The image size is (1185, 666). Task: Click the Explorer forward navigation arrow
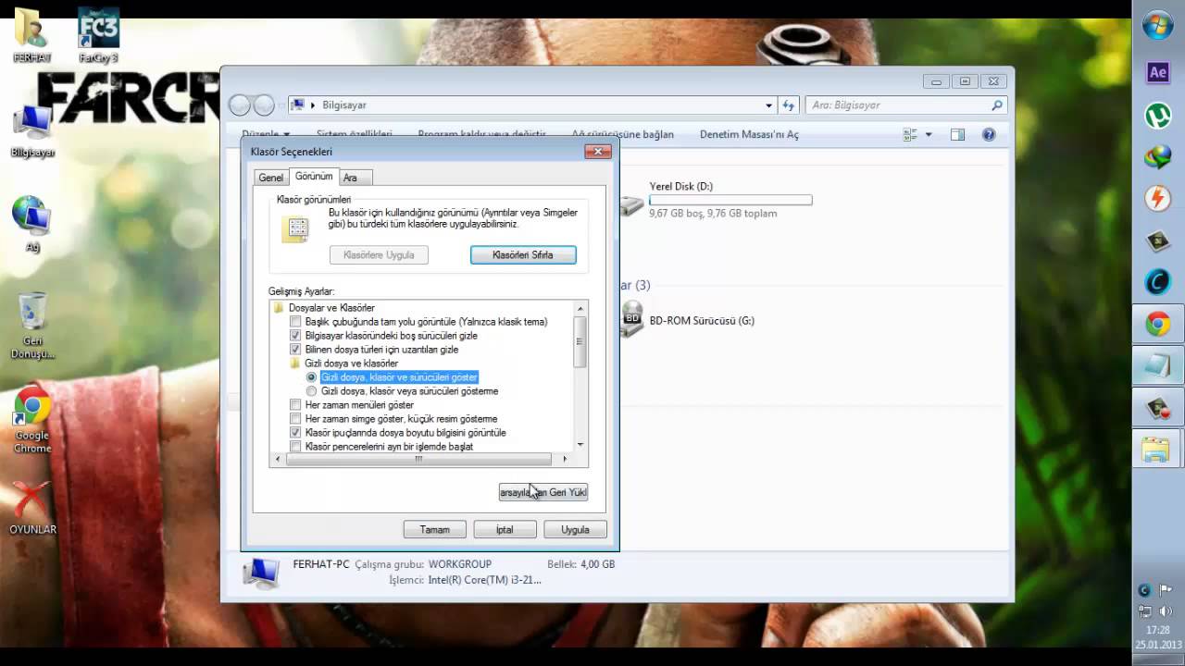264,105
